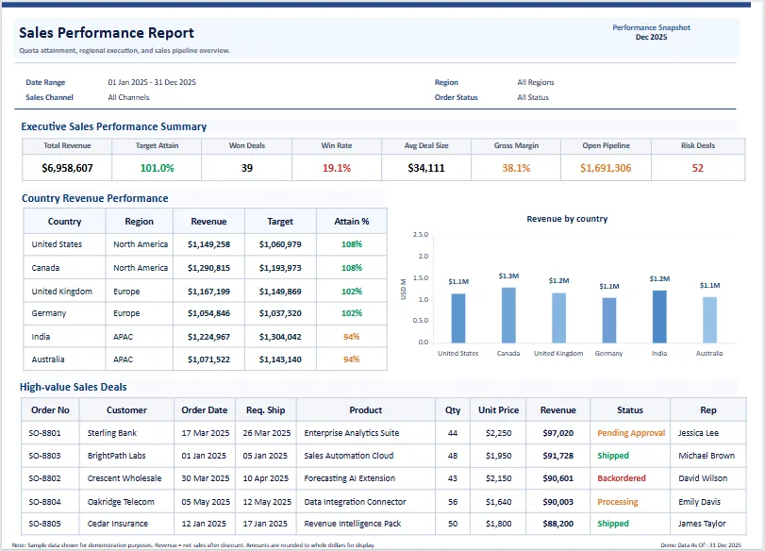Select product Sales Automation Cloud
The image size is (765, 551).
[348, 456]
